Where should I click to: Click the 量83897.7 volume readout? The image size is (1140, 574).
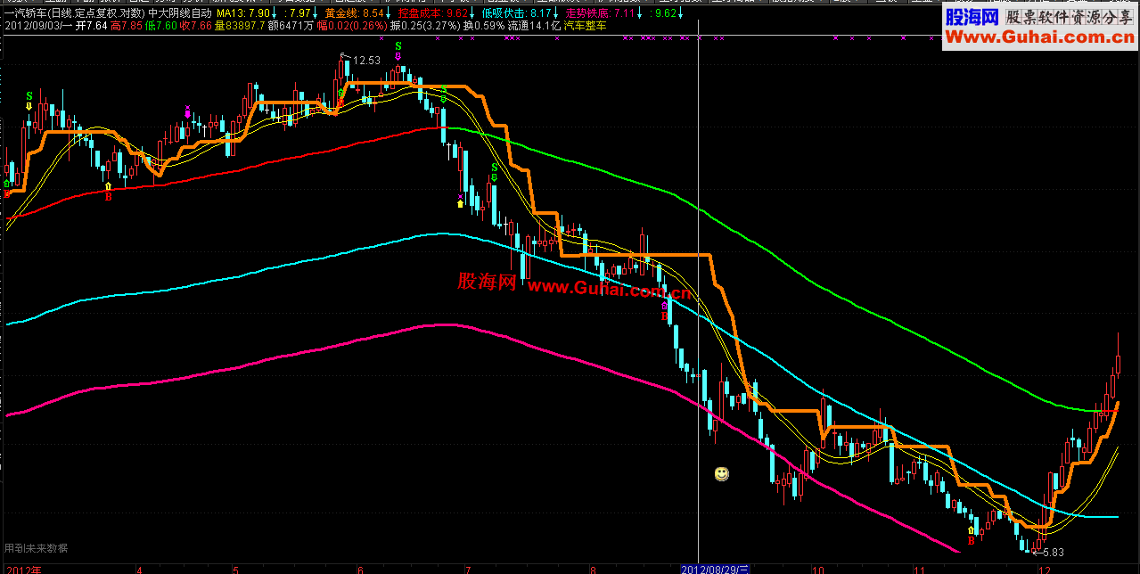point(240,27)
